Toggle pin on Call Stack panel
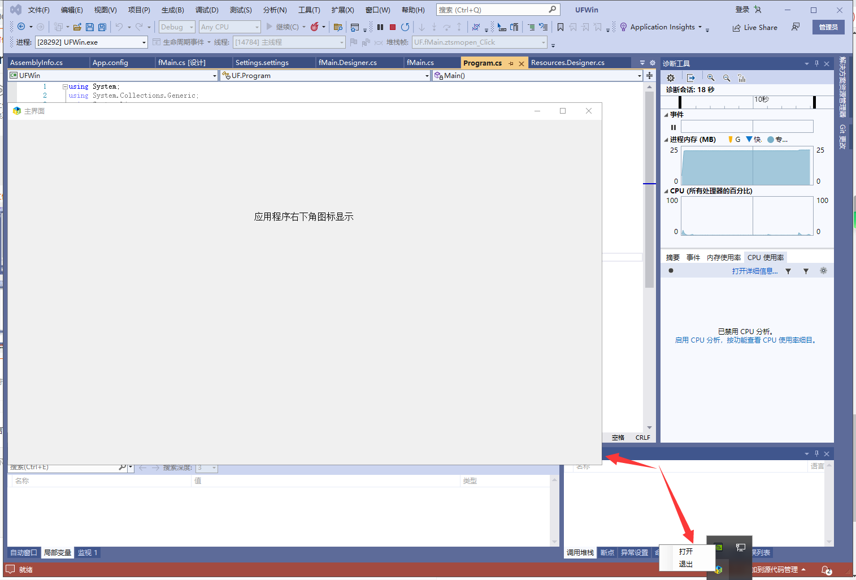The height and width of the screenshot is (580, 856). click(816, 453)
